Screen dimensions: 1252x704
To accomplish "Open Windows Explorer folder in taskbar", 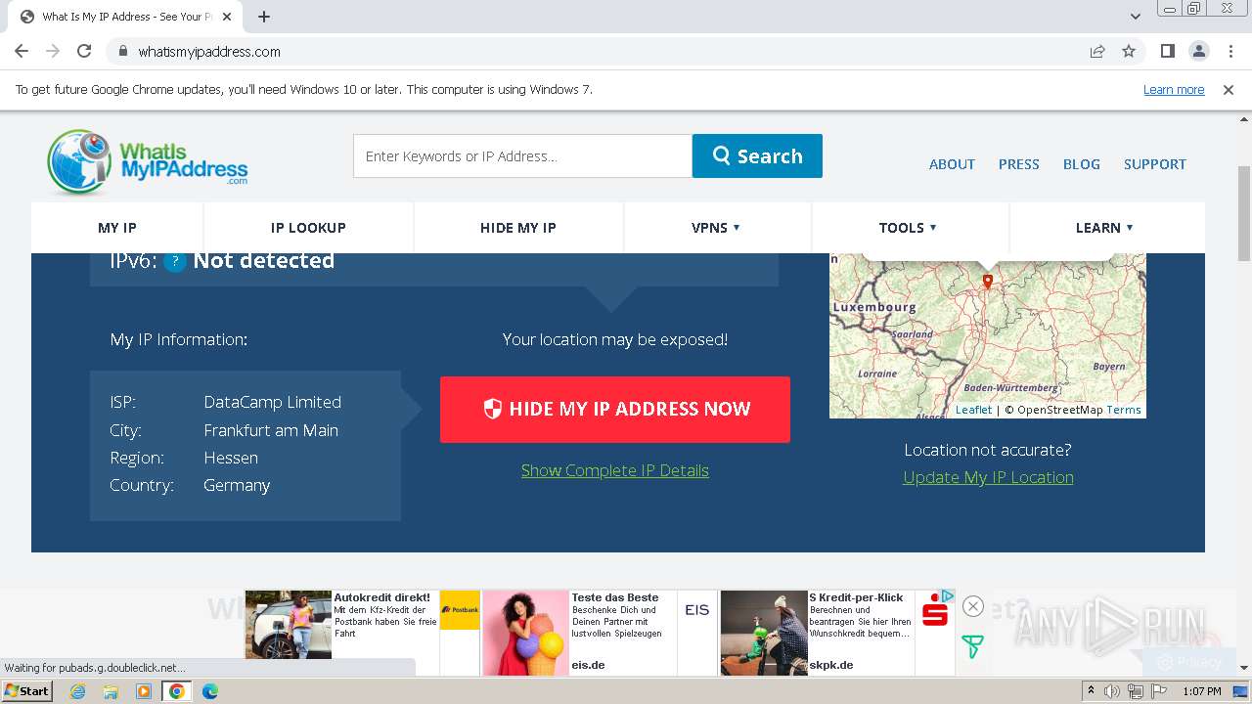I will click(111, 691).
